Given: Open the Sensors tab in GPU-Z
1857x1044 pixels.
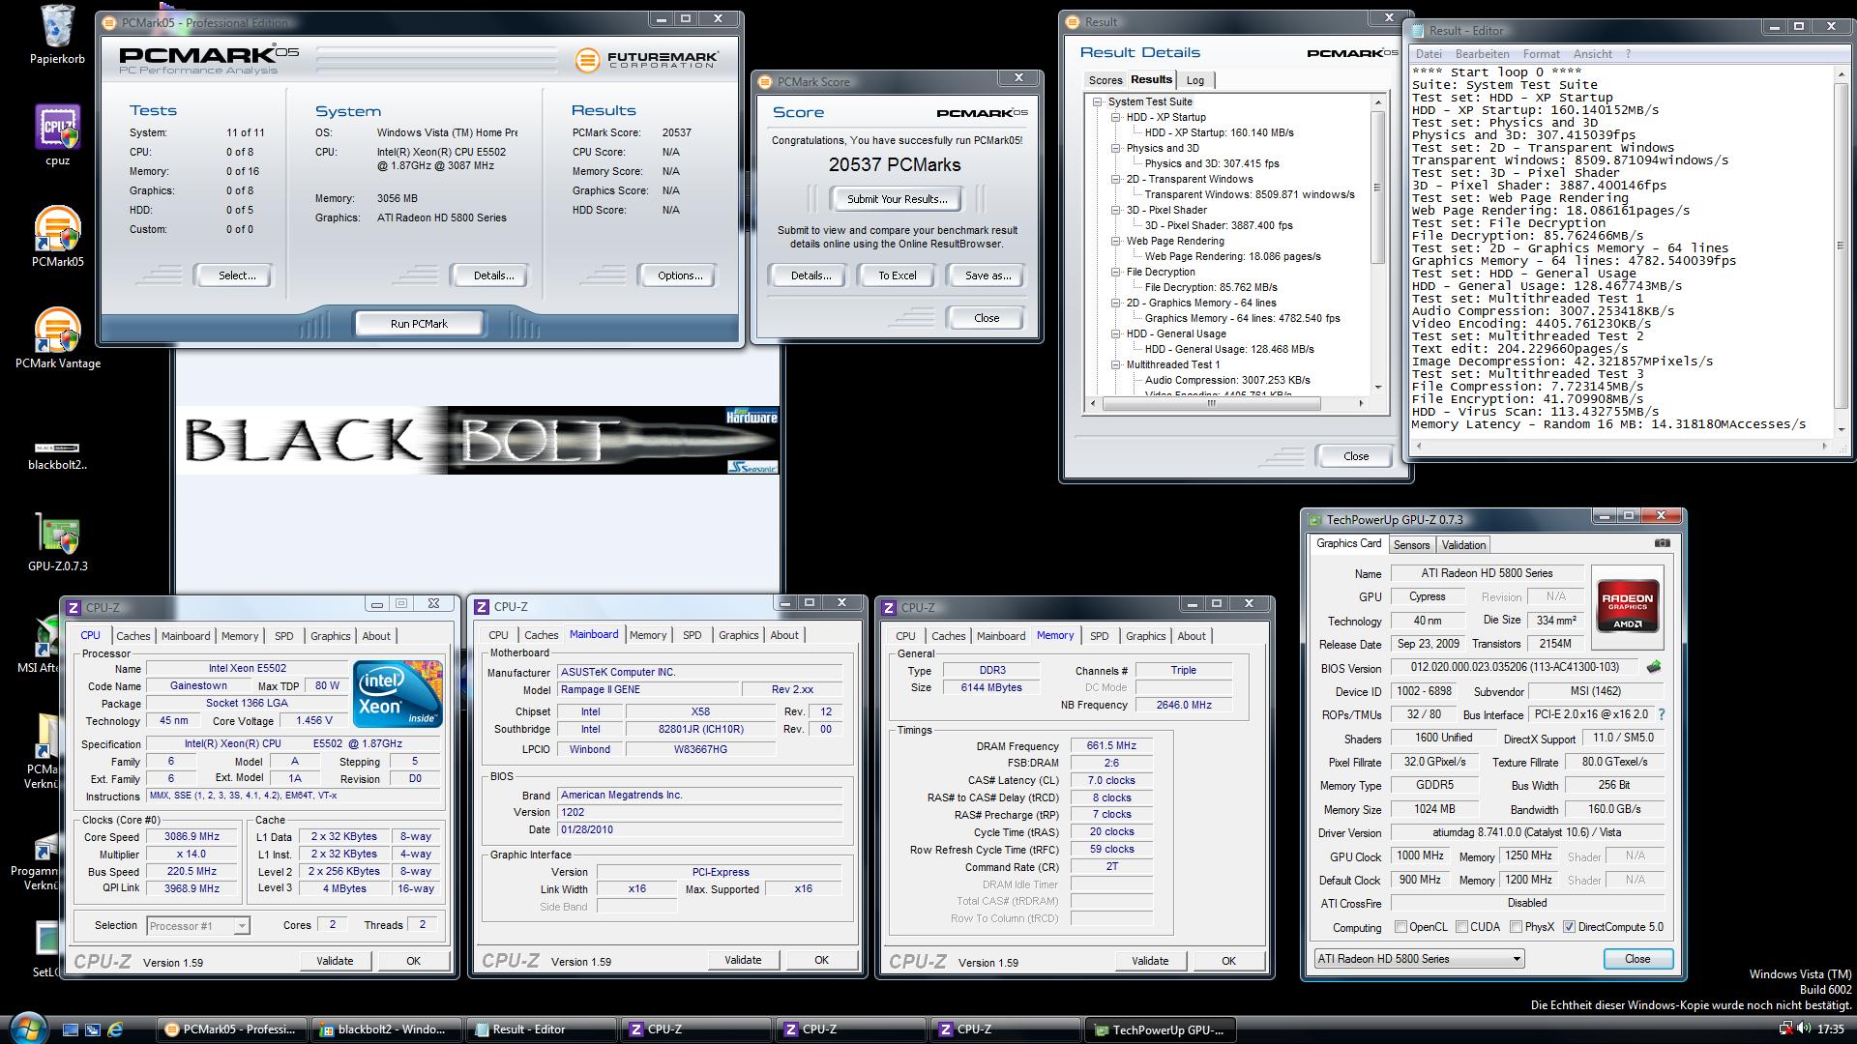Looking at the screenshot, I should [x=1411, y=545].
